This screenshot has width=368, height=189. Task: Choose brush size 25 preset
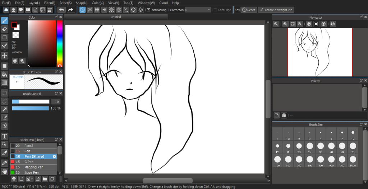(310, 147)
